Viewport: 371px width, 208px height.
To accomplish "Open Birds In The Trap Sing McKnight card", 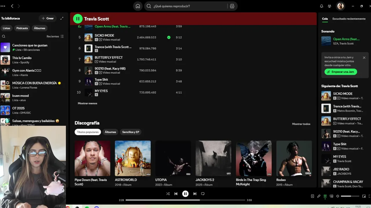I will [254, 164].
